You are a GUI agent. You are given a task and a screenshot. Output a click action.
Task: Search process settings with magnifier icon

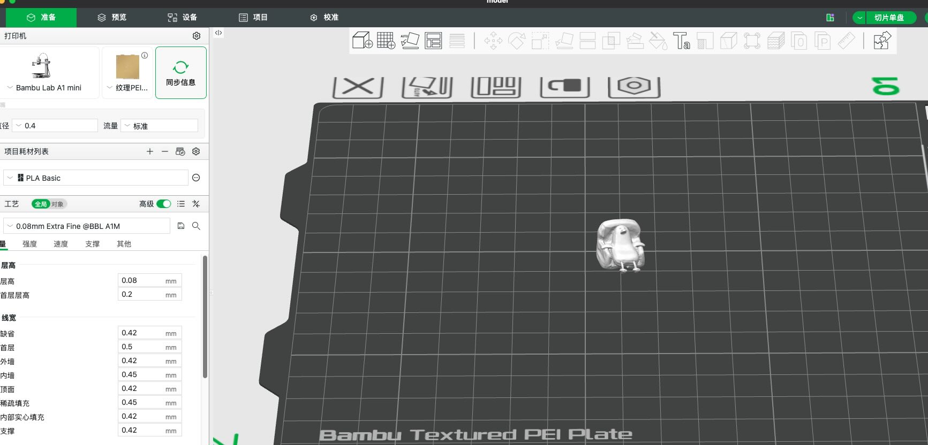[197, 226]
